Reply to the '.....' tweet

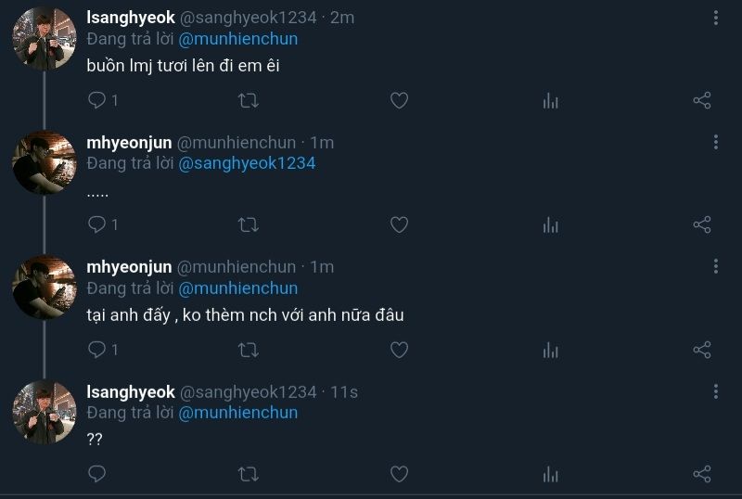(x=96, y=224)
